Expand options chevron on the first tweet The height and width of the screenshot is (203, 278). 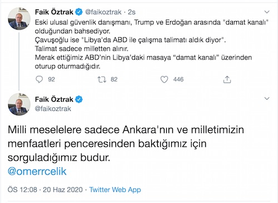pos(267,12)
